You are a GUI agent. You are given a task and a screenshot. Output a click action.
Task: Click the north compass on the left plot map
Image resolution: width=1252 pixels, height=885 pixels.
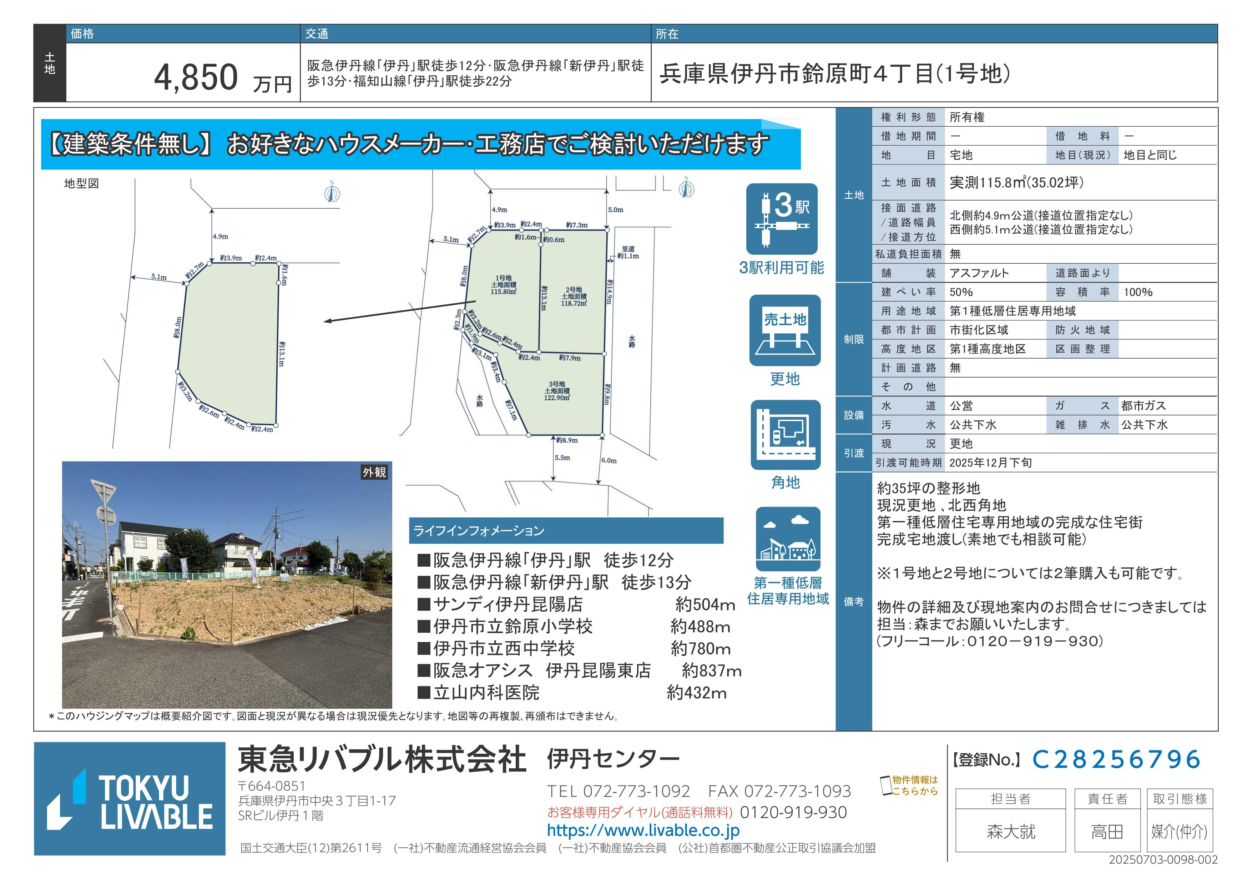click(x=332, y=192)
